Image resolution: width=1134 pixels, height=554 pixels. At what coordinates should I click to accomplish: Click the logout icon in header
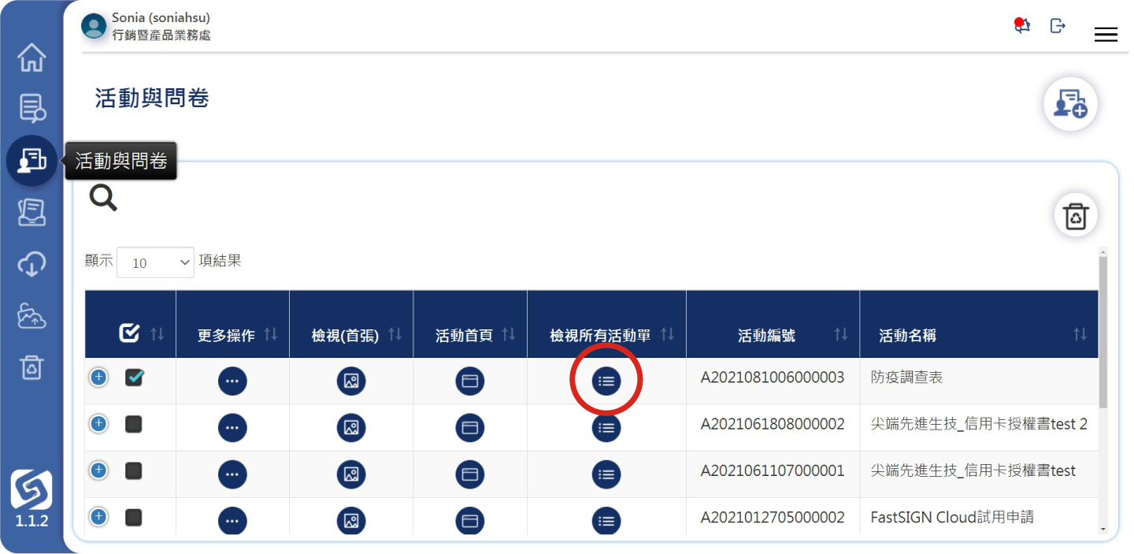[1058, 26]
